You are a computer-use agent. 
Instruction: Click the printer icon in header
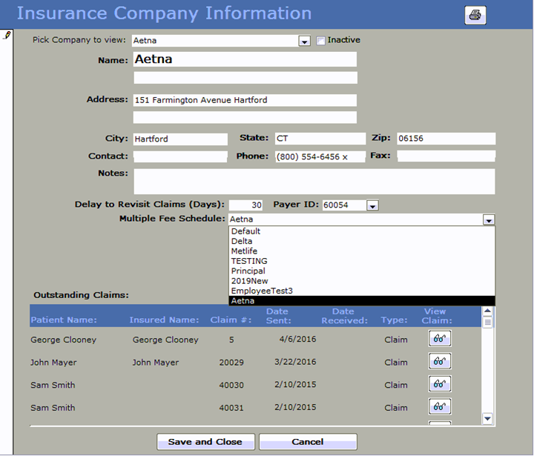pos(475,15)
